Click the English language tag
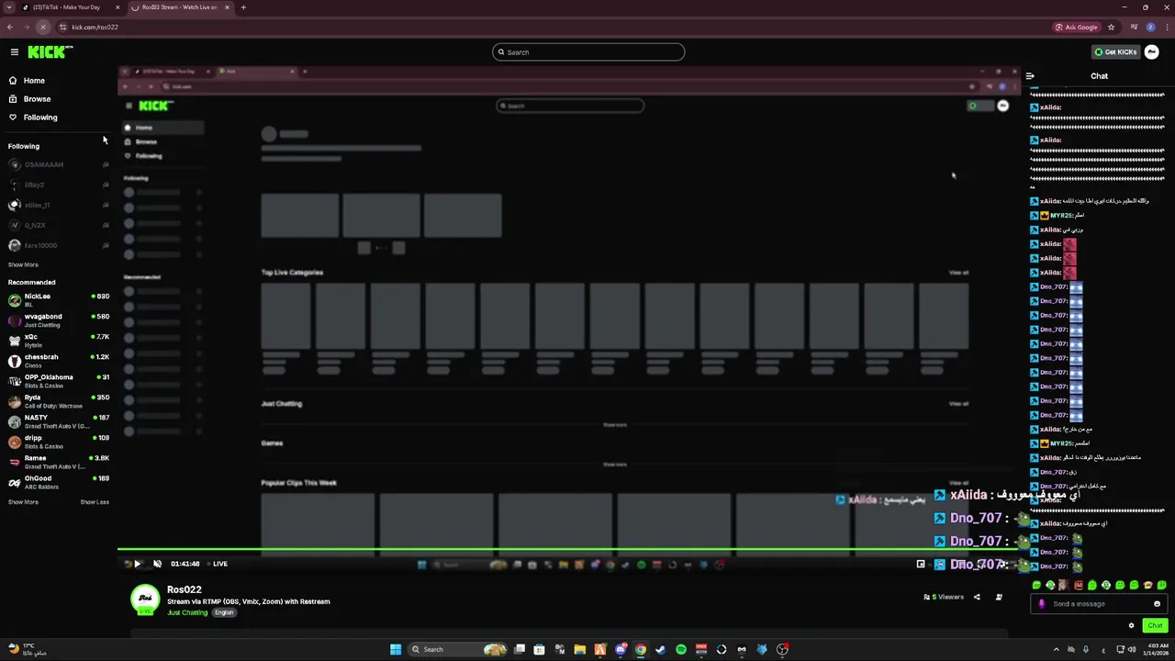Screen dimensions: 1175x661 (224, 612)
